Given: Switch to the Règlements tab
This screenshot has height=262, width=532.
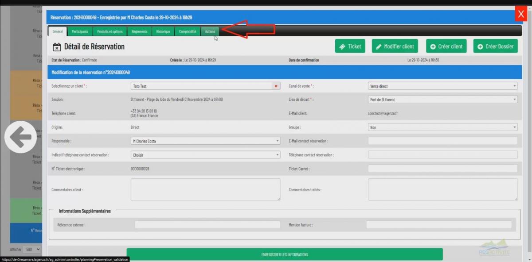Looking at the screenshot, I should [x=139, y=31].
